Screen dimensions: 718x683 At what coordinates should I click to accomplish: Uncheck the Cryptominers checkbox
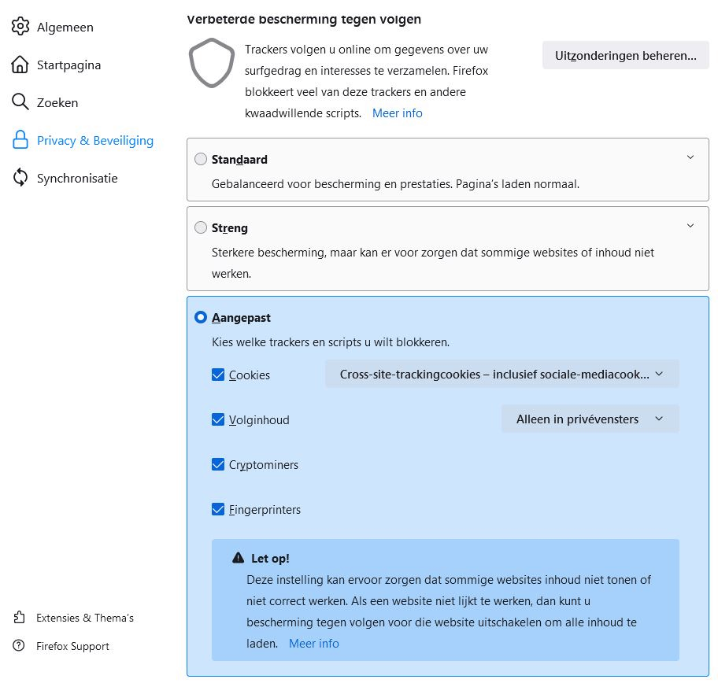219,464
